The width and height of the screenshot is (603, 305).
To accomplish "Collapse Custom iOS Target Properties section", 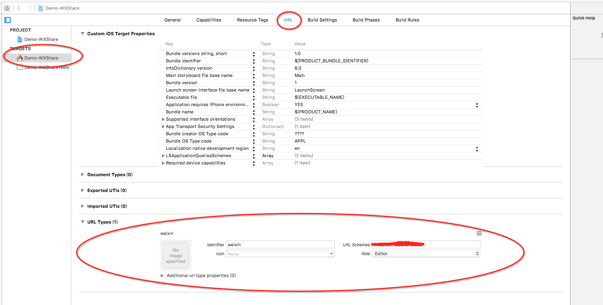I will coord(83,34).
